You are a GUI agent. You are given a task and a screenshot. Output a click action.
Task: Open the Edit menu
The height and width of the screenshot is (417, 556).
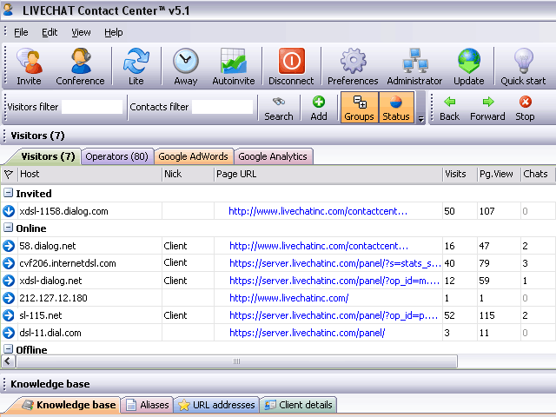50,32
